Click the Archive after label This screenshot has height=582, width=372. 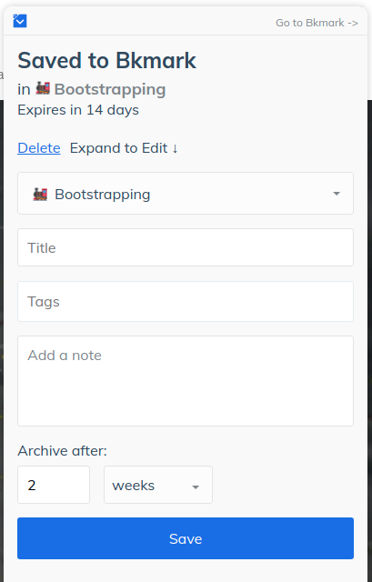click(62, 451)
